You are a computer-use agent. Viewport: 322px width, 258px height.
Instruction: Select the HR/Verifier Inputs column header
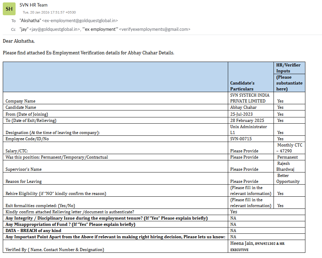click(x=288, y=68)
